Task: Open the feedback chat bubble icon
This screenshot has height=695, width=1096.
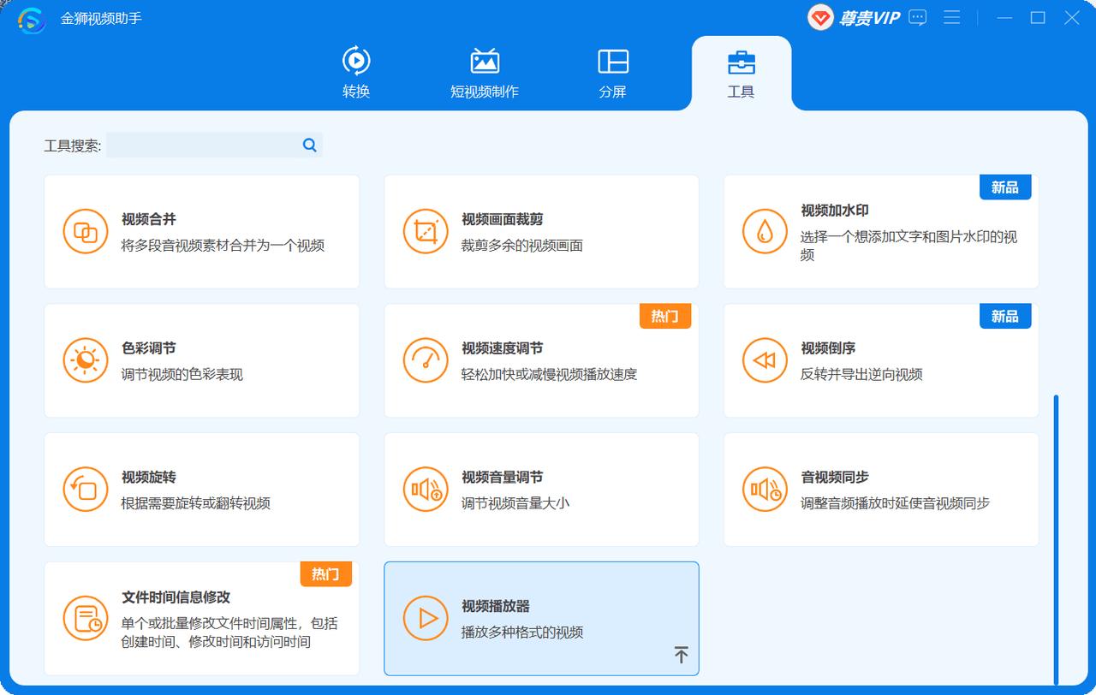Action: point(917,17)
